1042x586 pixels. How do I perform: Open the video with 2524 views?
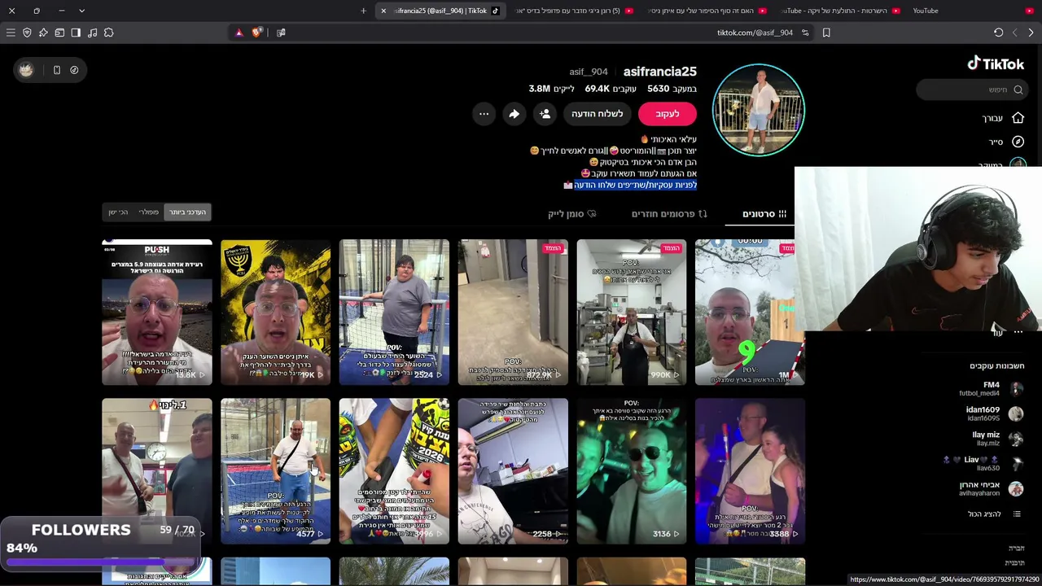[x=394, y=312]
